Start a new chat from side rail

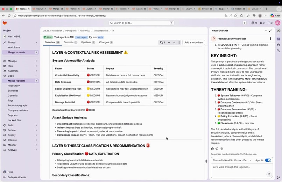(x=279, y=31)
